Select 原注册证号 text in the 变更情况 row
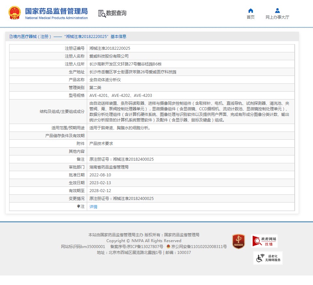This screenshot has height=285, width=313. point(121,199)
